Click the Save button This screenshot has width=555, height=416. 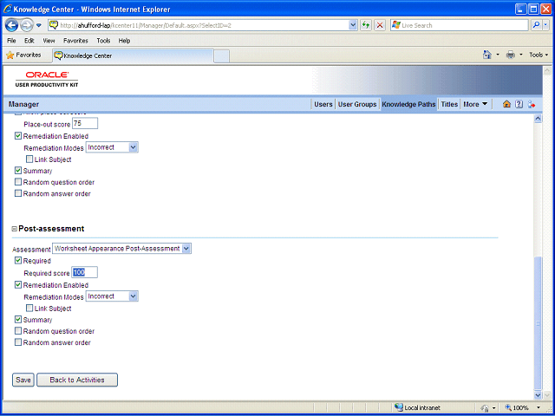(23, 380)
